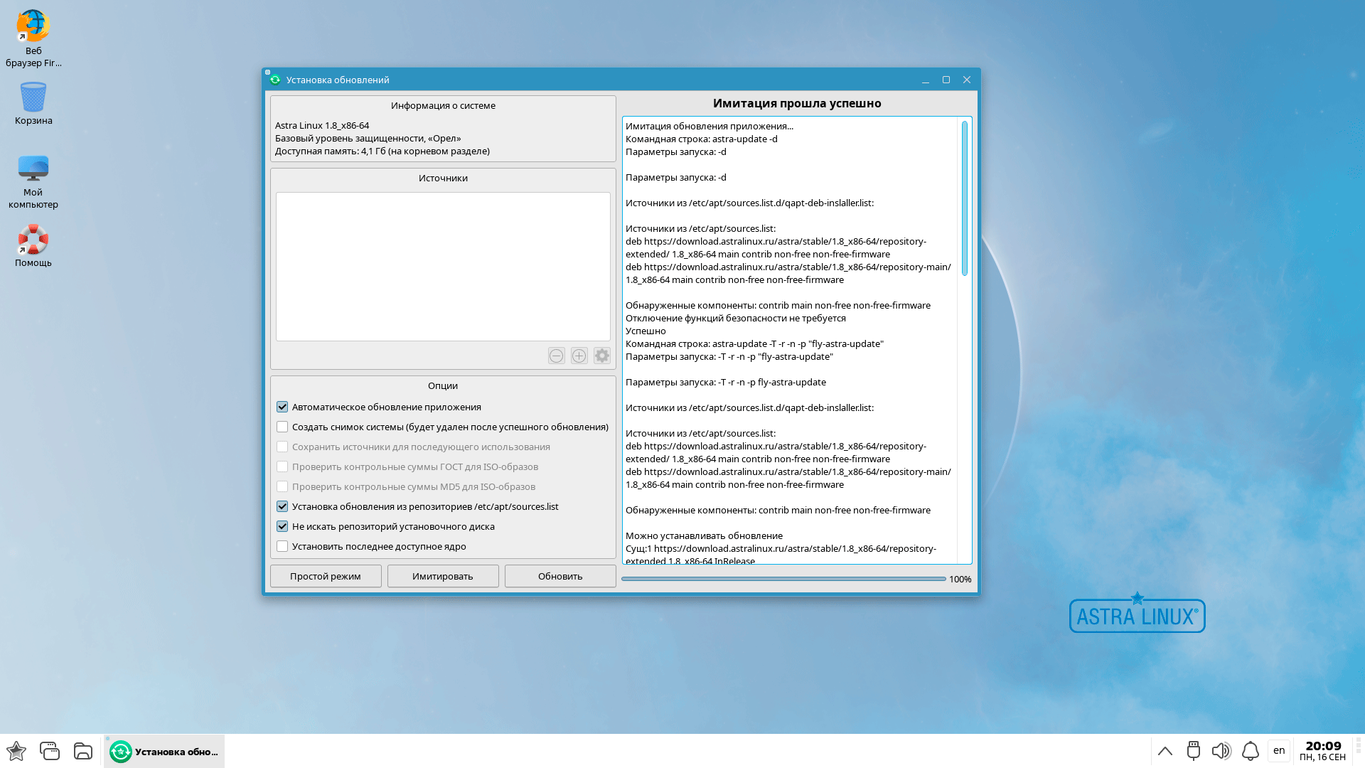Click log line Отключение функций безопасности не требуется
The image size is (1365, 768).
pos(736,318)
